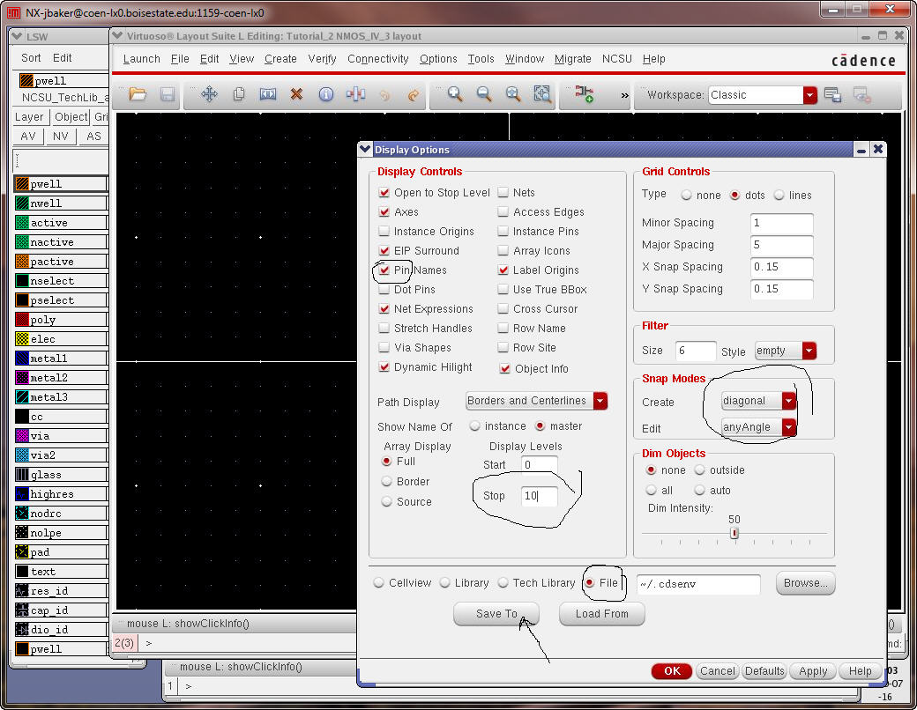
Task: Click the Save To button
Action: [x=496, y=614]
